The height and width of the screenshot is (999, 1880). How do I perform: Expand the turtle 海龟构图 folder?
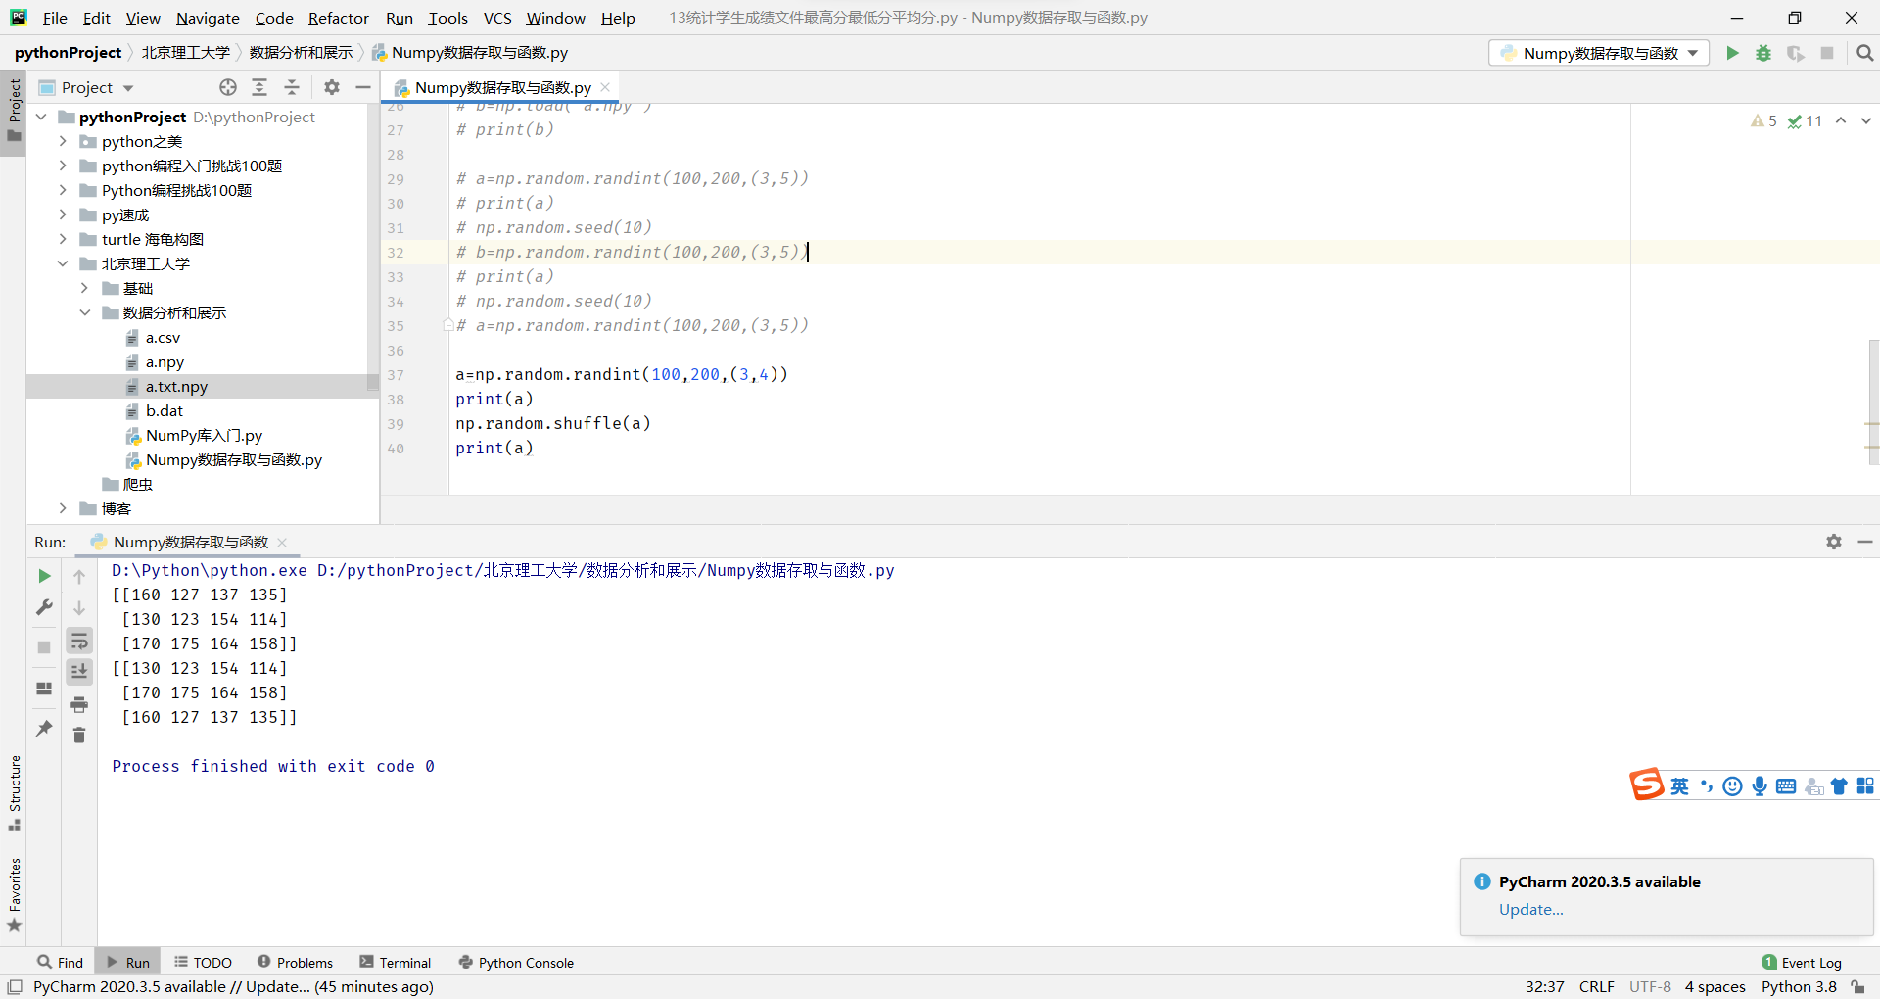click(x=63, y=239)
